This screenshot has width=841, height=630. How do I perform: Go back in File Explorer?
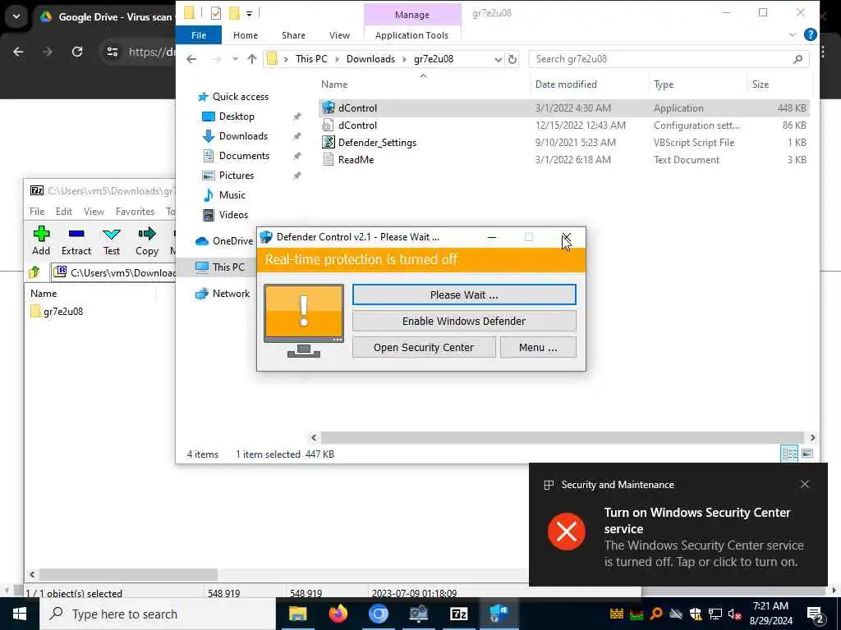click(x=191, y=59)
